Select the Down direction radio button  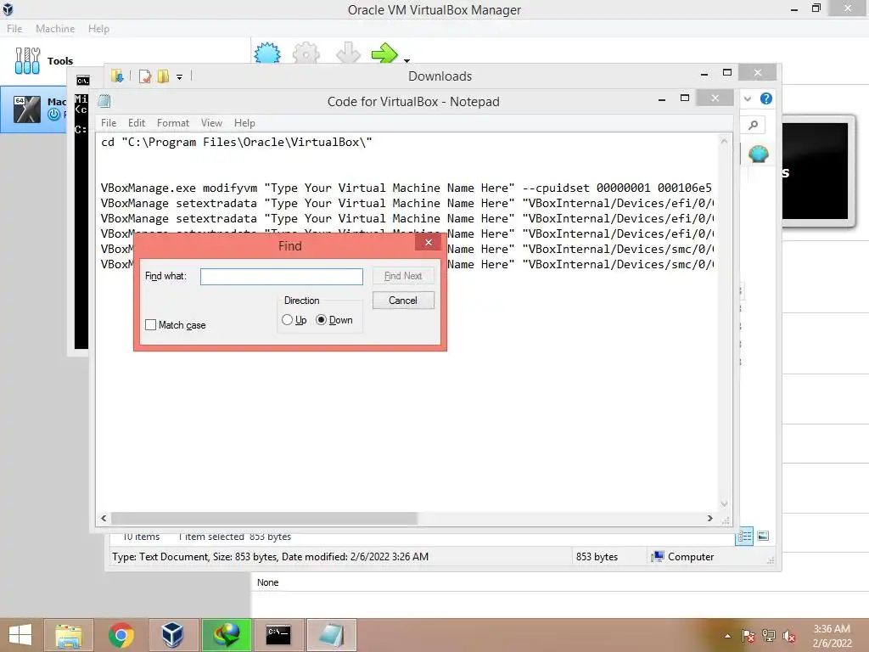coord(321,320)
